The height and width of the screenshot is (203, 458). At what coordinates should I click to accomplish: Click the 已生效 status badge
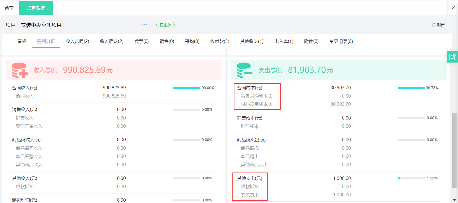165,25
